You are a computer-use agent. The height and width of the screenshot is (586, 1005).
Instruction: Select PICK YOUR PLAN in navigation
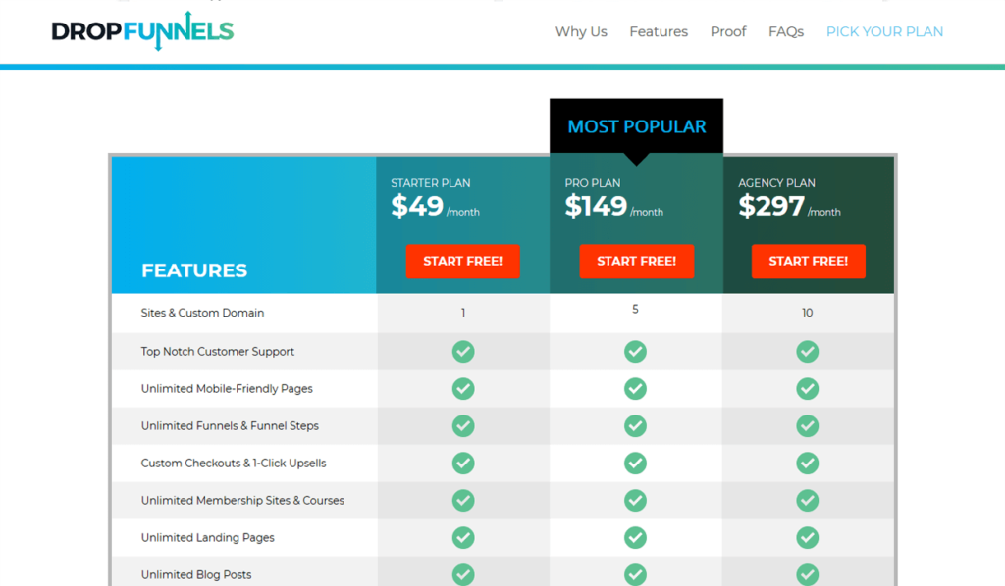click(x=884, y=32)
